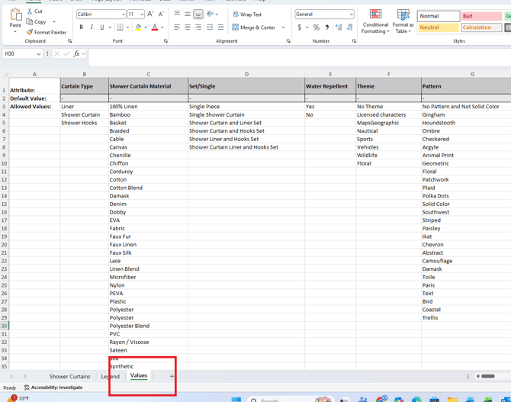Switch to the Legend sheet tab
Viewport: 511px width, 402px height.
point(110,376)
